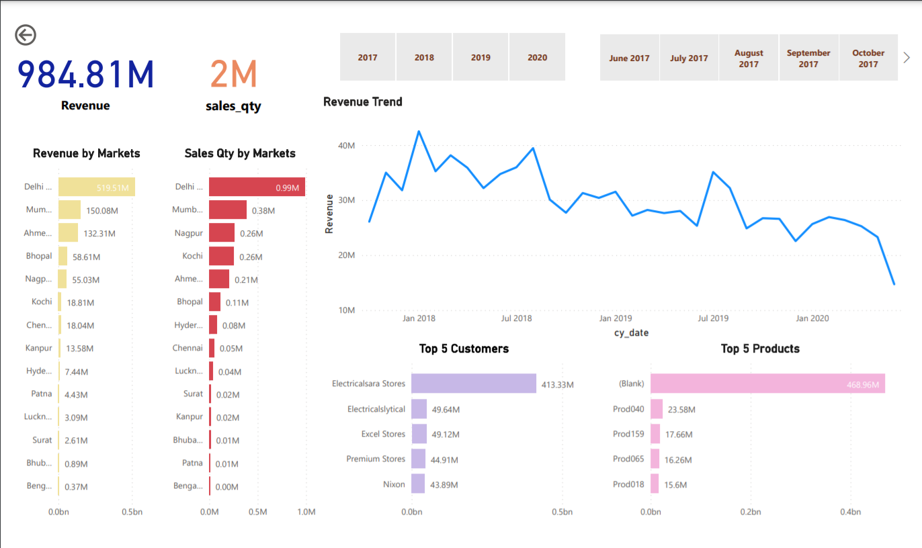
Task: Click the Bhopal 58.61M revenue bar
Action: (62, 256)
